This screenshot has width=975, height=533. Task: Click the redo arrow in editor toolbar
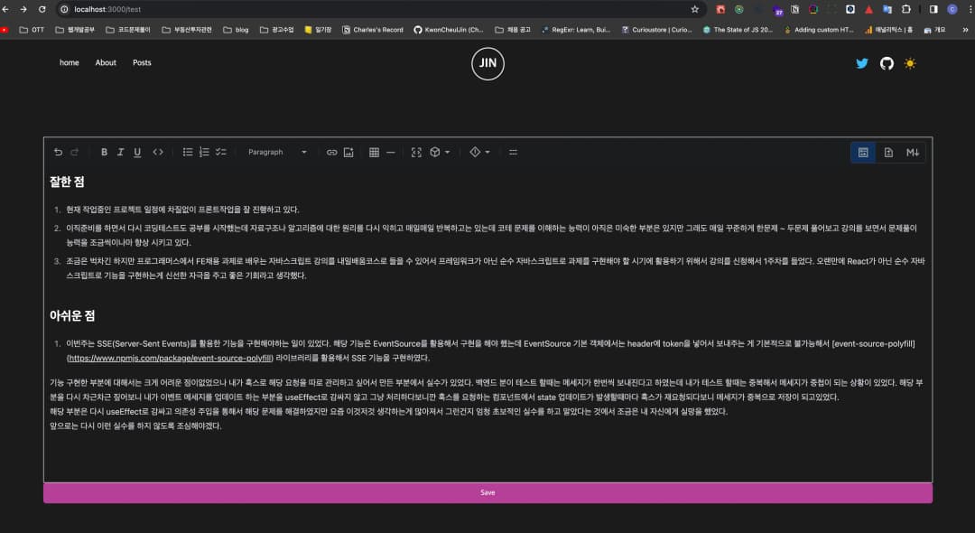click(x=75, y=153)
